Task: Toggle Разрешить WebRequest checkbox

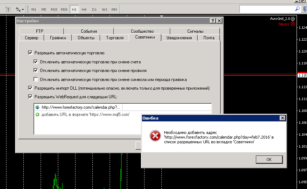Action: click(30, 96)
